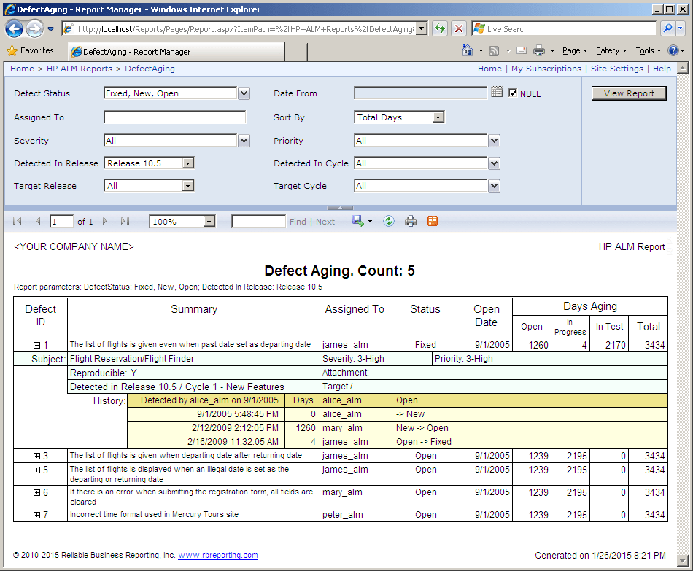Image resolution: width=693 pixels, height=571 pixels.
Task: Collapse defect 1 history details
Action: click(37, 344)
